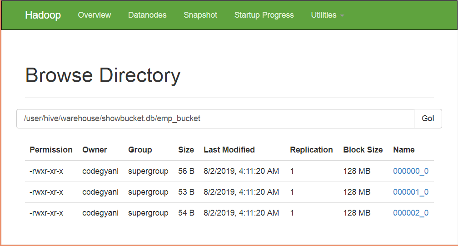
Task: Select the Size column header
Action: coord(186,150)
